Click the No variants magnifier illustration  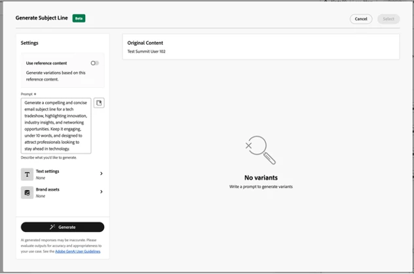click(260, 150)
